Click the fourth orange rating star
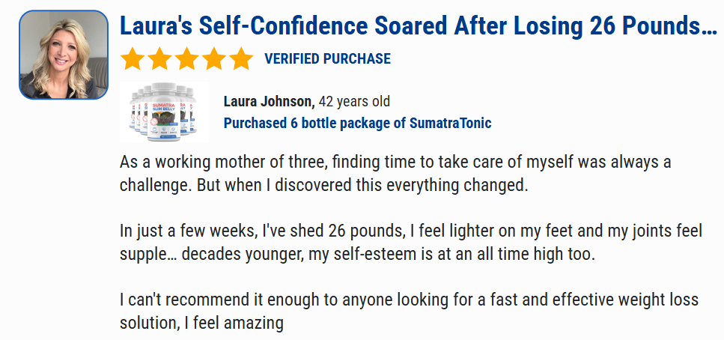724x340 pixels. 213,58
